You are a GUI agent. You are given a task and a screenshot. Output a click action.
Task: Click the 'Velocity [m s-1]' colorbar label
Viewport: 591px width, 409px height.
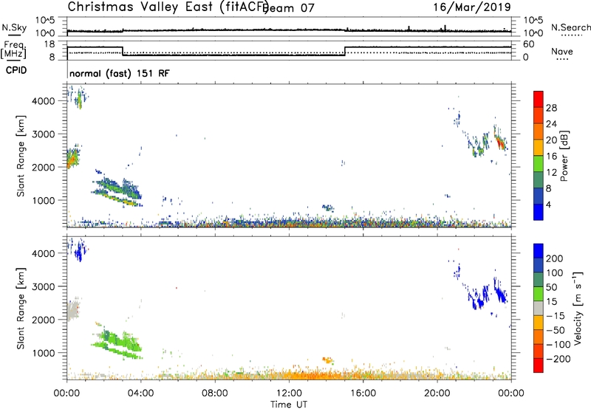pos(577,308)
